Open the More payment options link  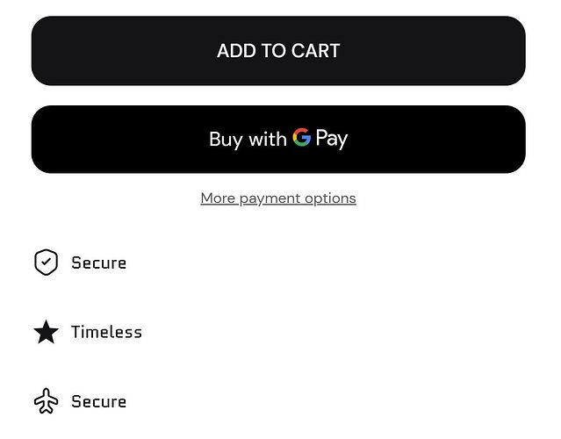[x=278, y=198]
